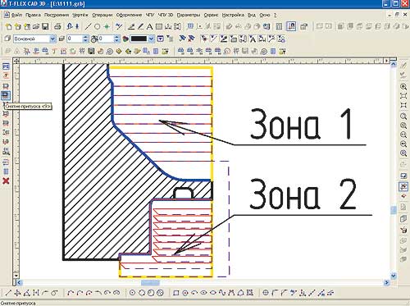Toggle the active snap button in right panel
Viewport: 410px width, 306px height.
(403, 186)
